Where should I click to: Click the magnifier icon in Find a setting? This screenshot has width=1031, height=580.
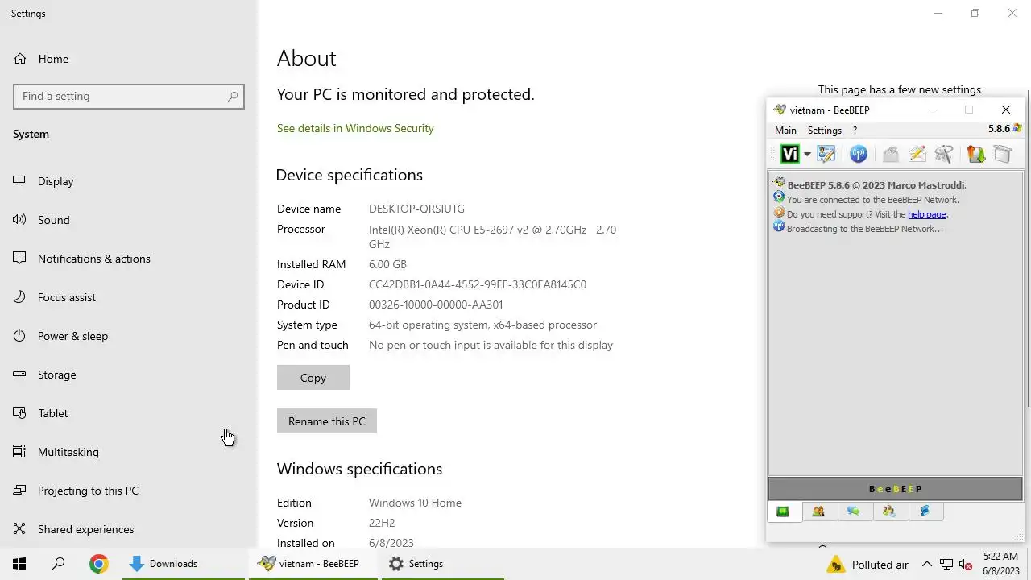233,96
